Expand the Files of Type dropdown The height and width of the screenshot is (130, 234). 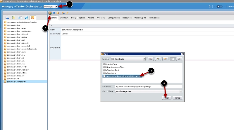[x=181, y=91]
